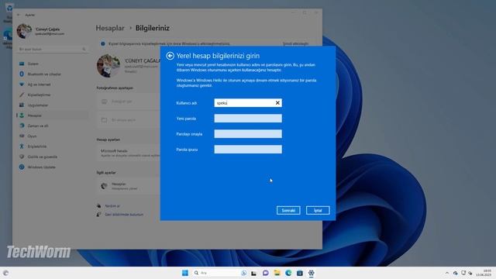The image size is (496, 279).
Task: Show hidden tray icons chevron
Action: [x=447, y=273]
